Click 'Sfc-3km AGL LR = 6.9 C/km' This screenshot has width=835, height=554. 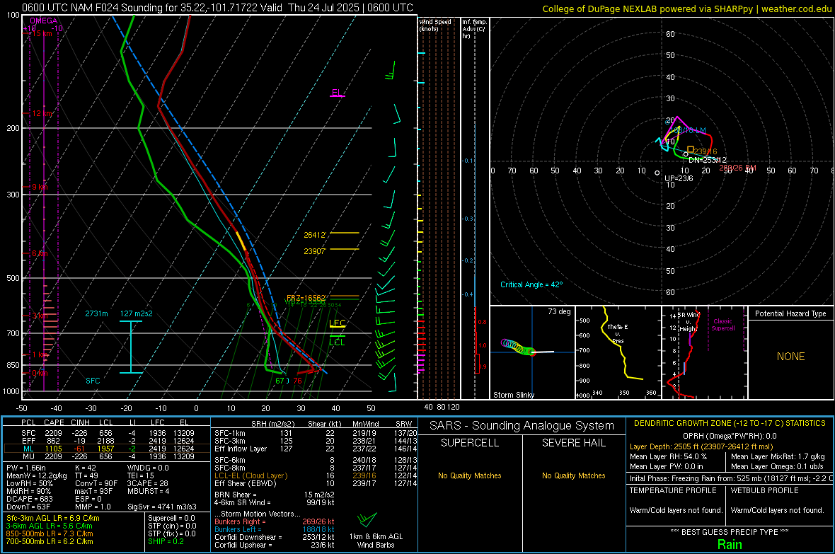pyautogui.click(x=53, y=518)
